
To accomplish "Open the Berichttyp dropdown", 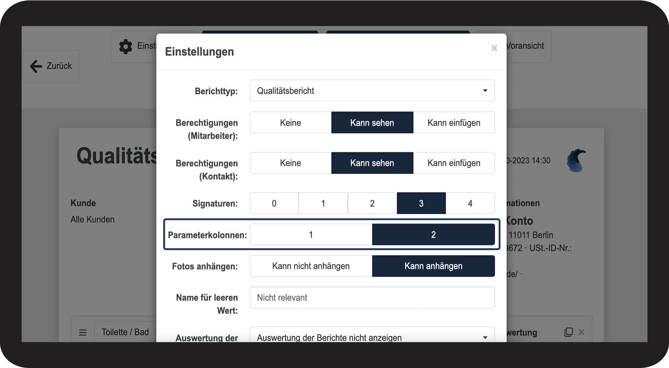I will [372, 91].
